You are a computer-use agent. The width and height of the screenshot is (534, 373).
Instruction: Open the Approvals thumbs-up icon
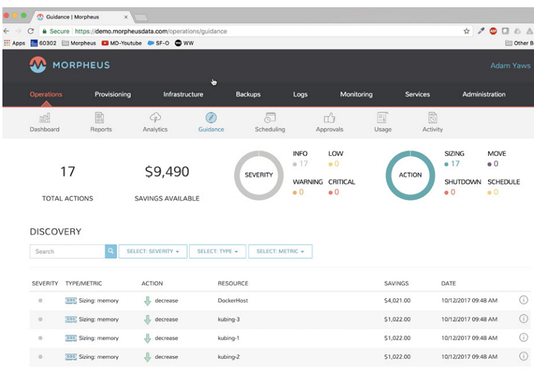pos(330,118)
